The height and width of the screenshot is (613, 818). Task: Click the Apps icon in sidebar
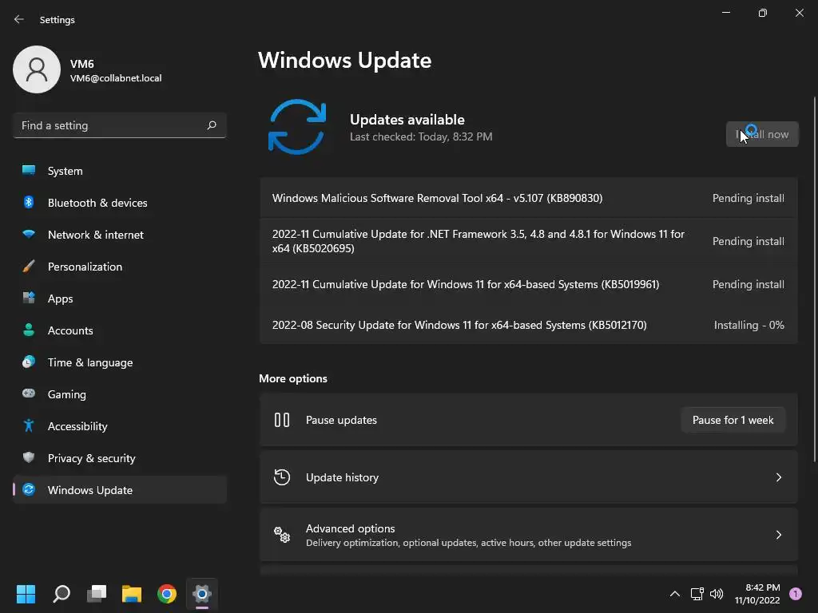[29, 299]
